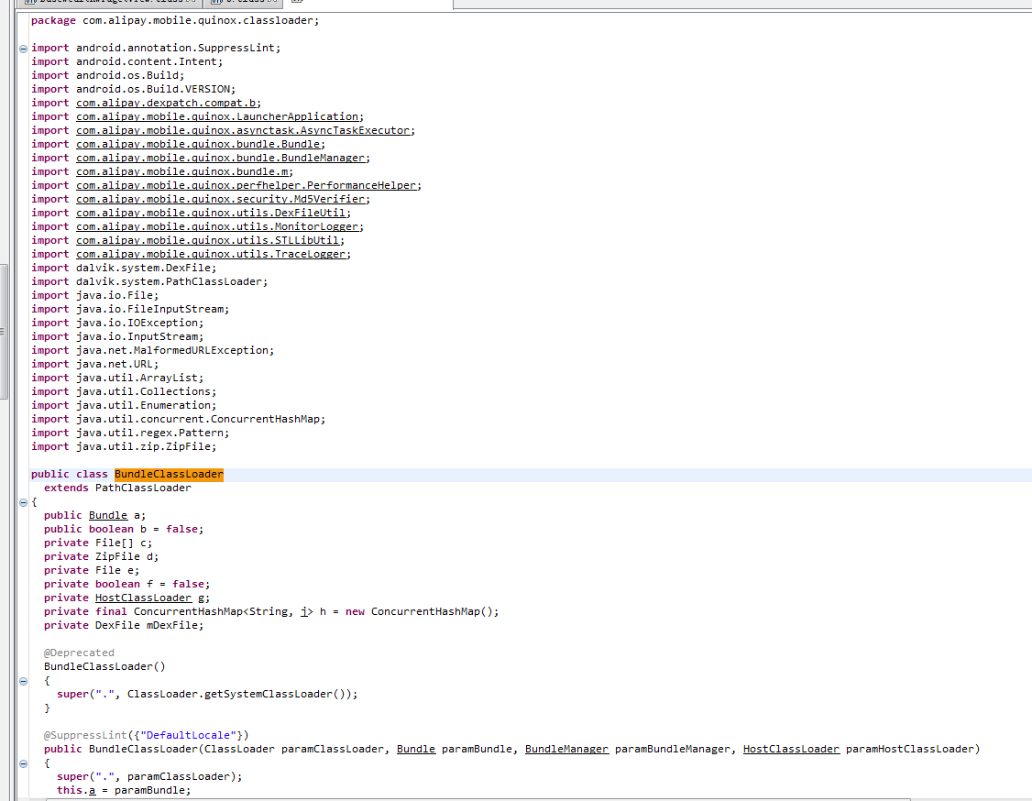Jump to field 'a' in this.a assignment

[93, 791]
